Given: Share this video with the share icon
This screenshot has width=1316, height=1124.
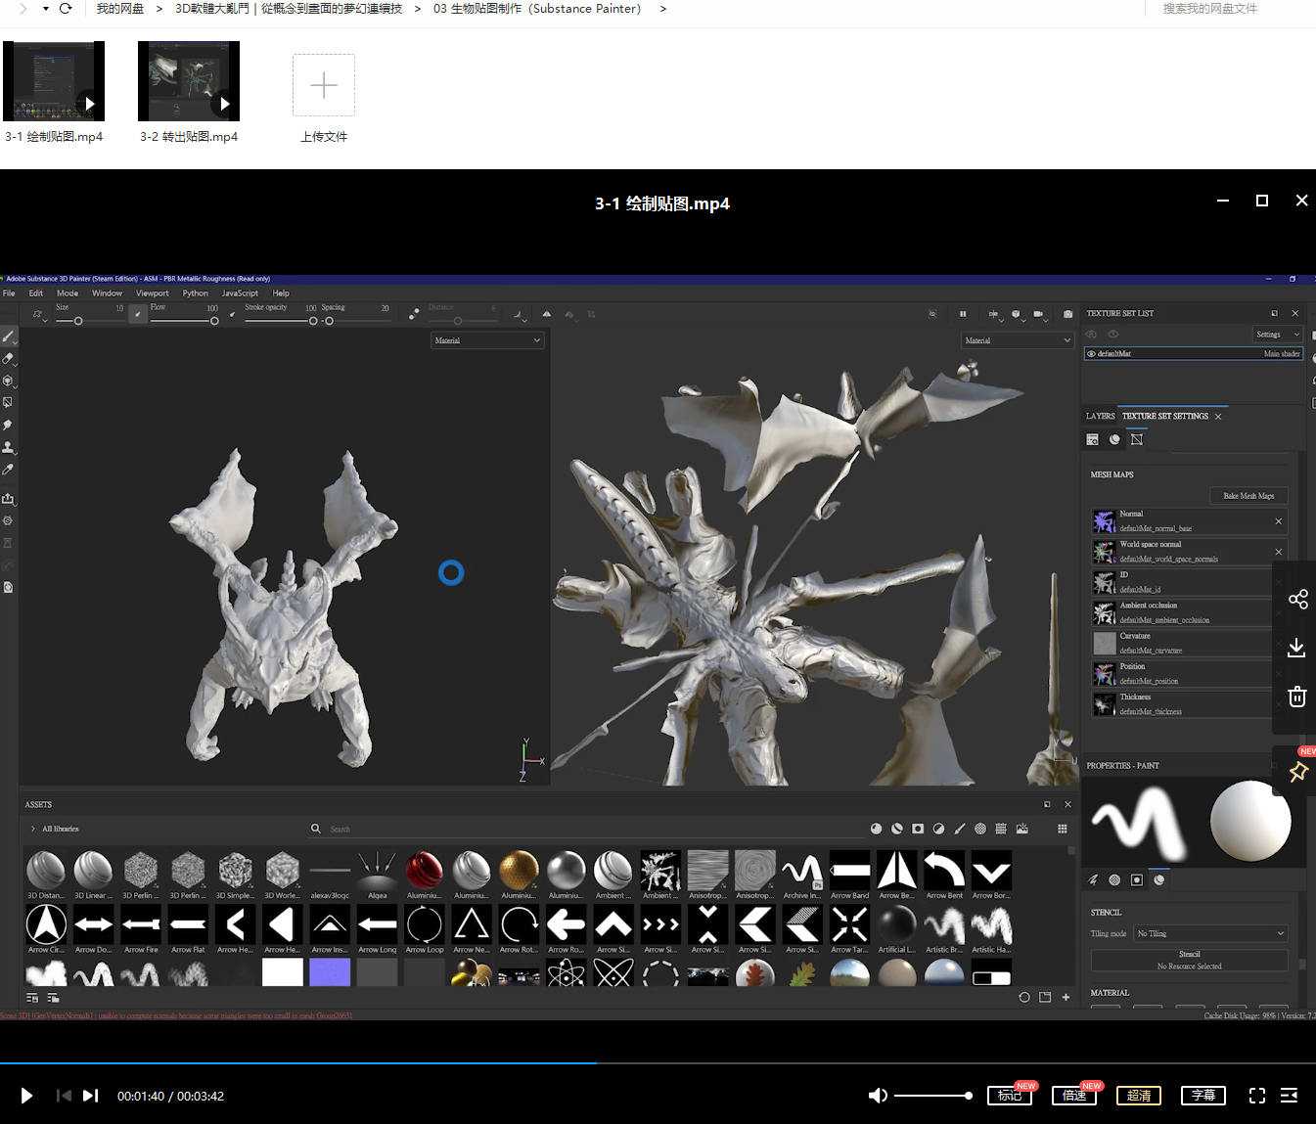Looking at the screenshot, I should tap(1297, 600).
